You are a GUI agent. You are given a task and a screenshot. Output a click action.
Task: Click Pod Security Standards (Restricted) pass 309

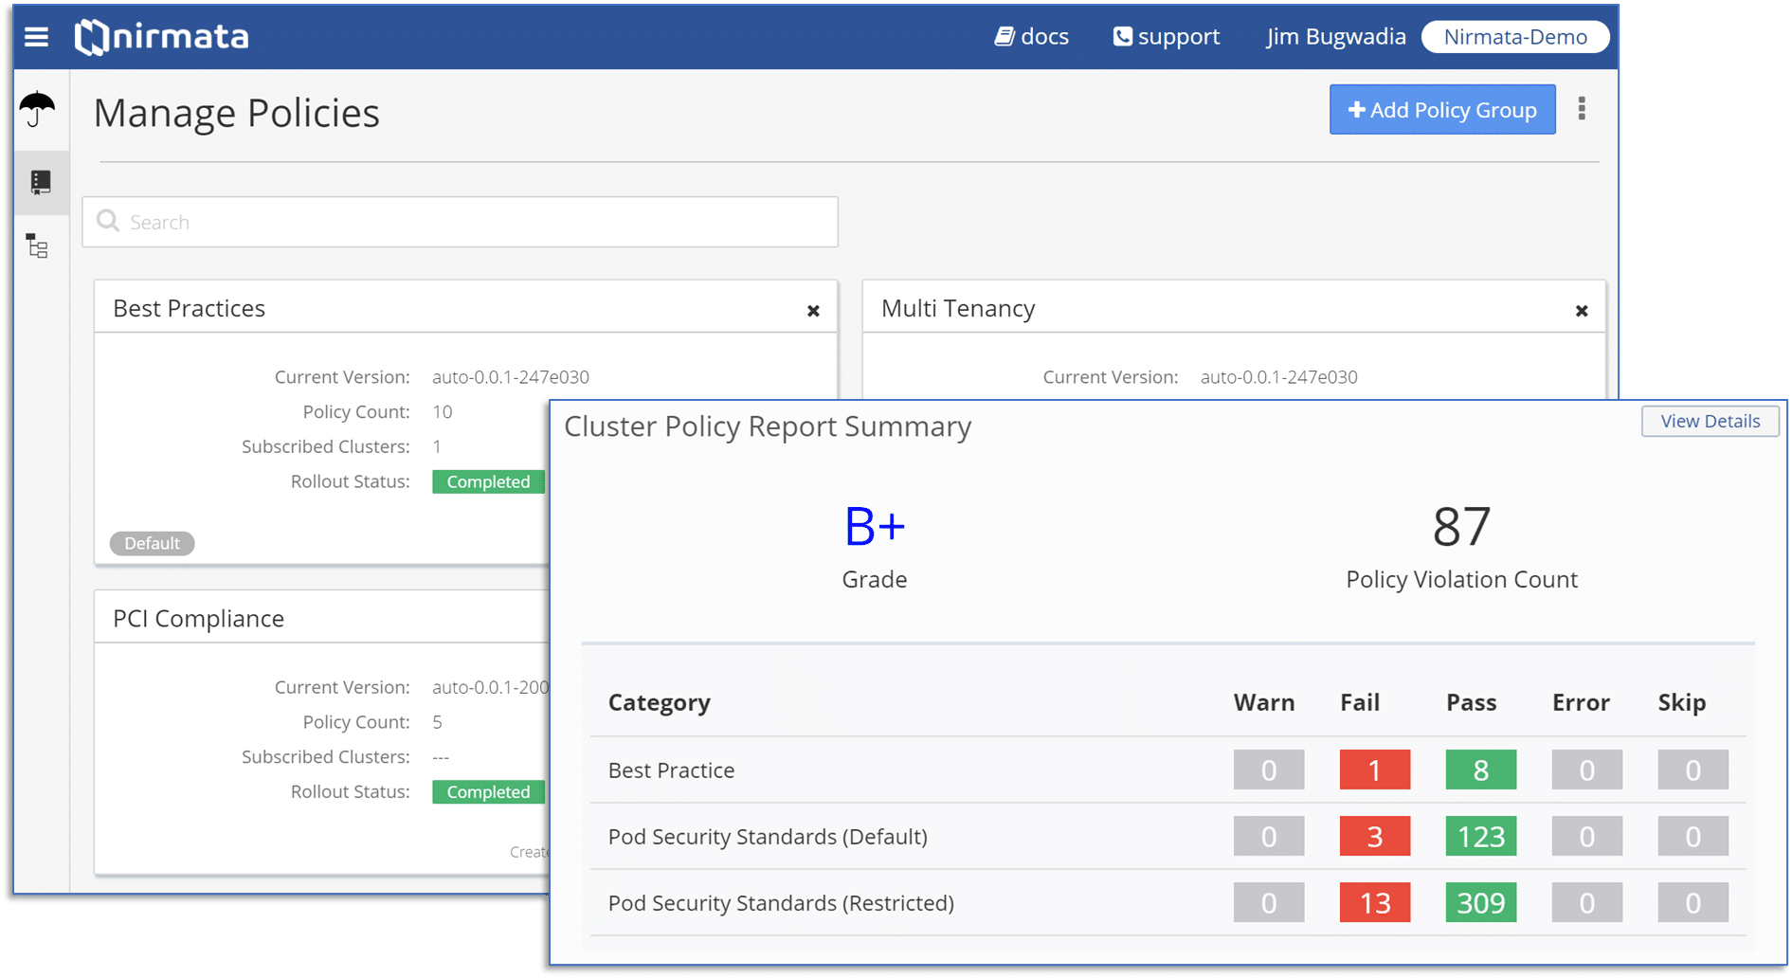[1481, 902]
